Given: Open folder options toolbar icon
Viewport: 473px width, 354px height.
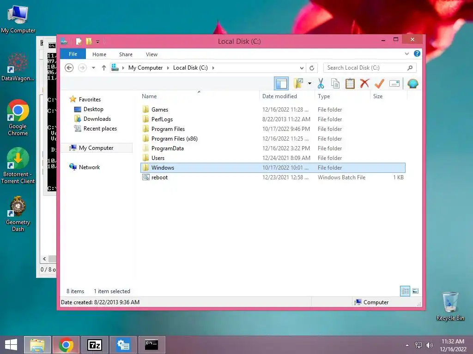Looking at the screenshot, I should (298, 83).
